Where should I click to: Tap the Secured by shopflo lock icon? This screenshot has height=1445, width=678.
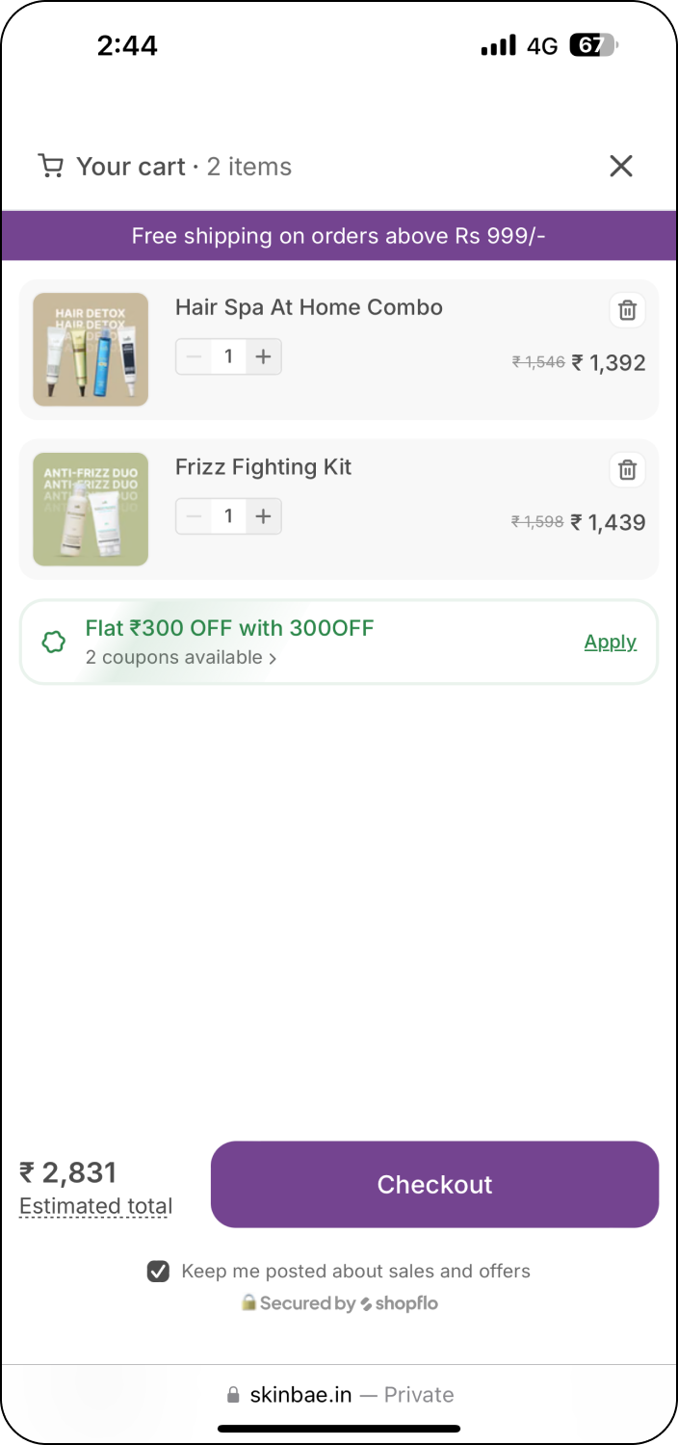click(x=248, y=1303)
